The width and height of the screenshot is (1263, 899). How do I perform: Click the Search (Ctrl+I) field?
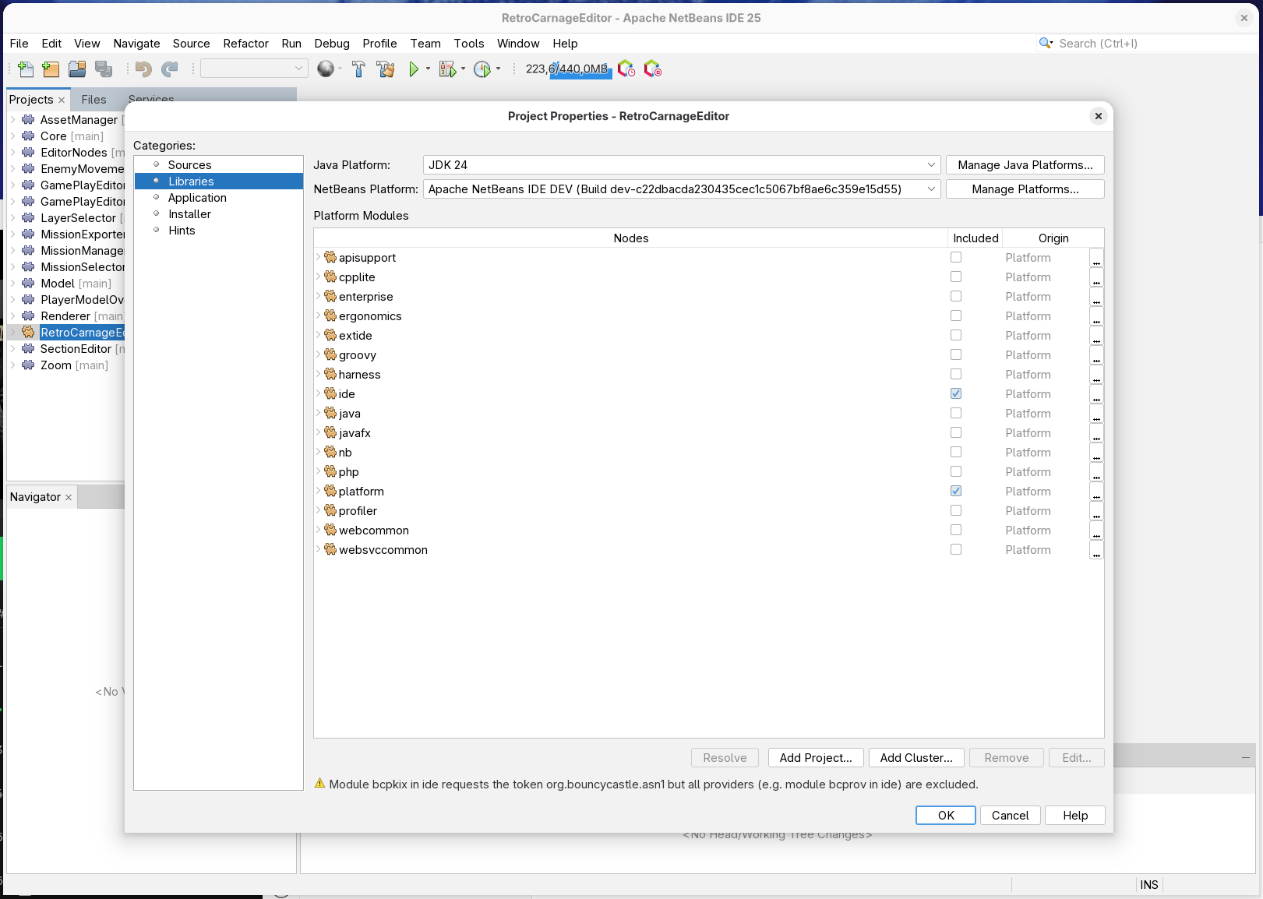pyautogui.click(x=1148, y=44)
